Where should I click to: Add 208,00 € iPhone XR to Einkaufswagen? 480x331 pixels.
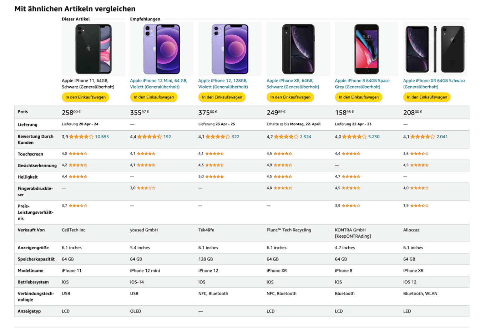[x=427, y=97]
